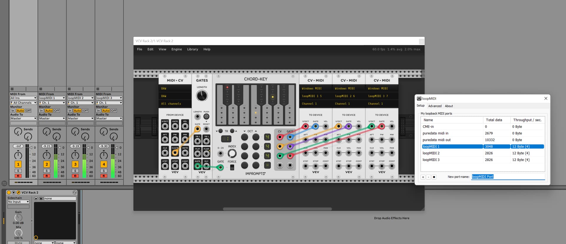The height and width of the screenshot is (244, 566).
Task: Toggle track 4 activator button
Action: click(104, 164)
